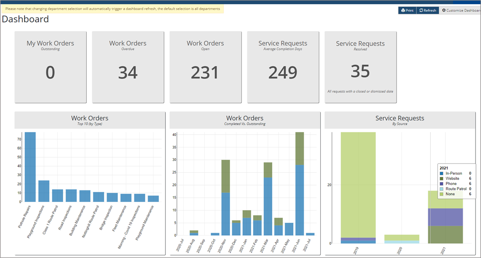
Task: Open the Work Orders Open tile showing 231
Action: (x=205, y=67)
